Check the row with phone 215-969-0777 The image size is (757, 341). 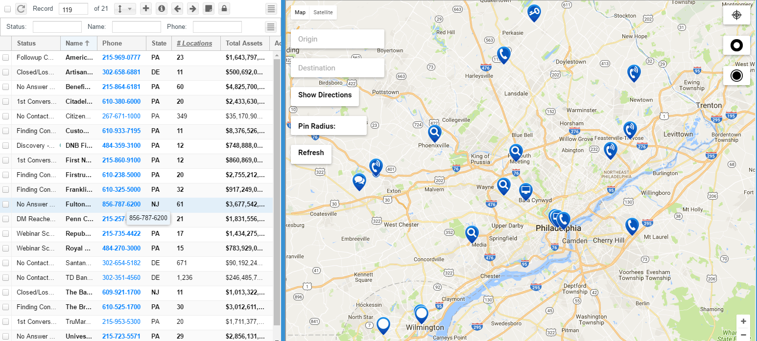5,58
